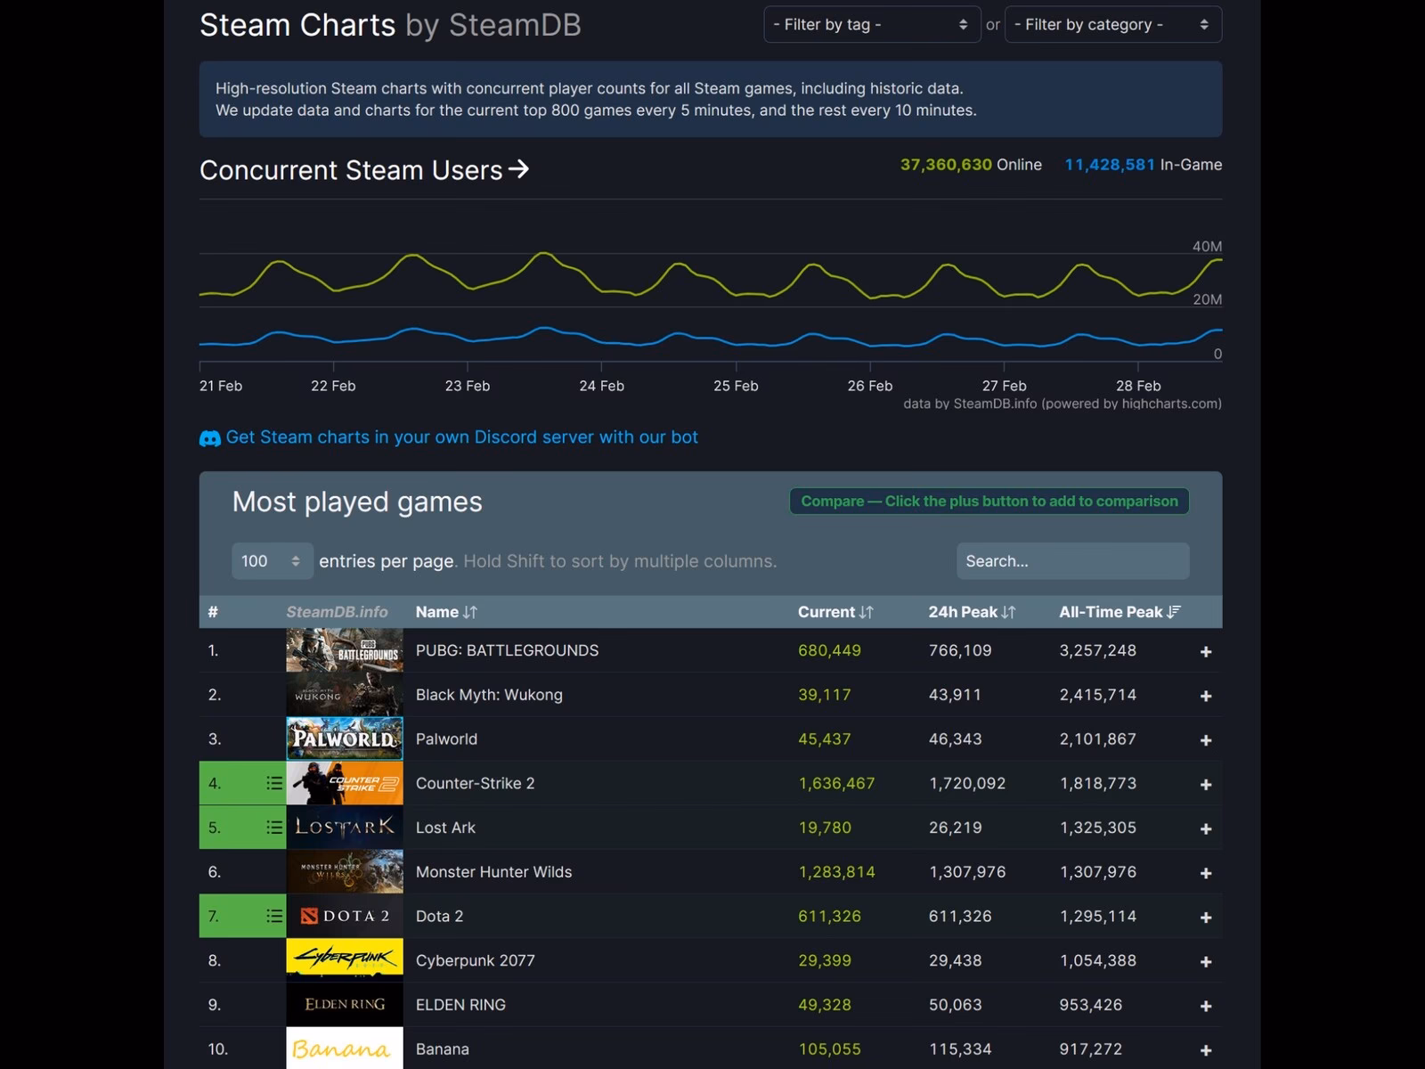Sort the table by All-Time Peak
1425x1069 pixels.
(x=1120, y=612)
